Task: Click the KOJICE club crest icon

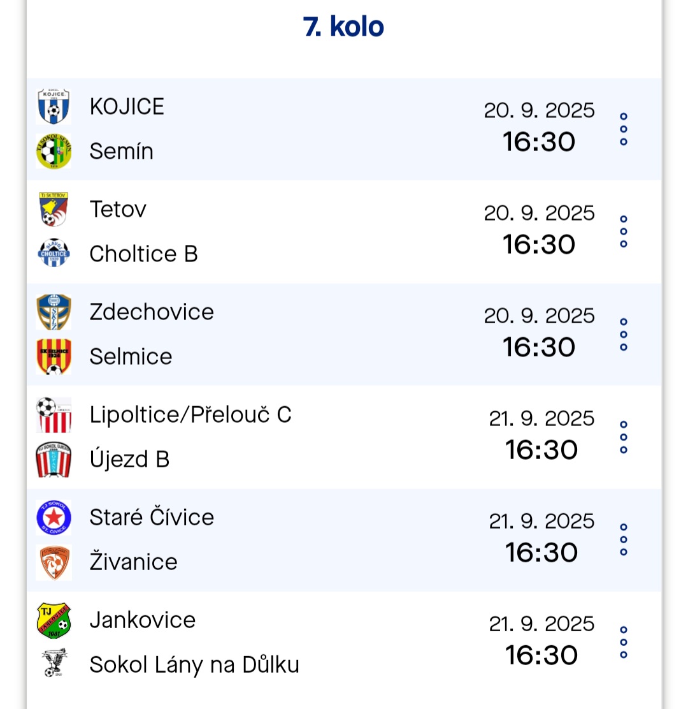Action: coord(54,106)
